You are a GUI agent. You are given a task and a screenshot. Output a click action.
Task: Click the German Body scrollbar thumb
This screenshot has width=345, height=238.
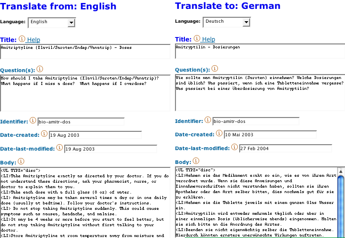pyautogui.click(x=341, y=206)
